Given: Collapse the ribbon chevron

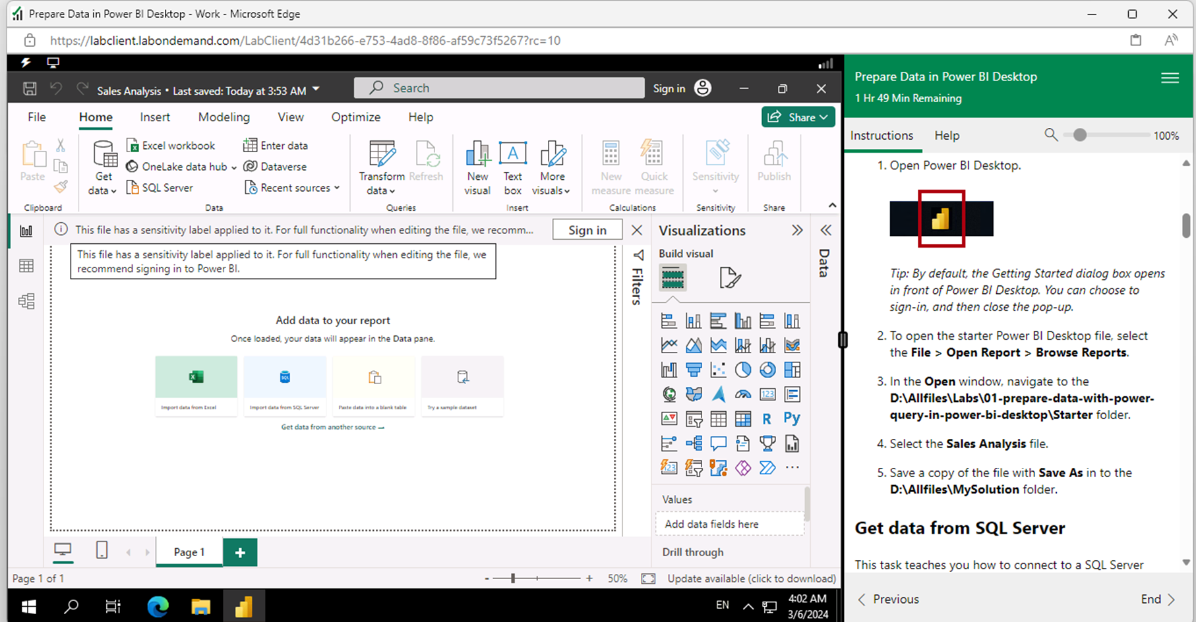Looking at the screenshot, I should coord(832,206).
